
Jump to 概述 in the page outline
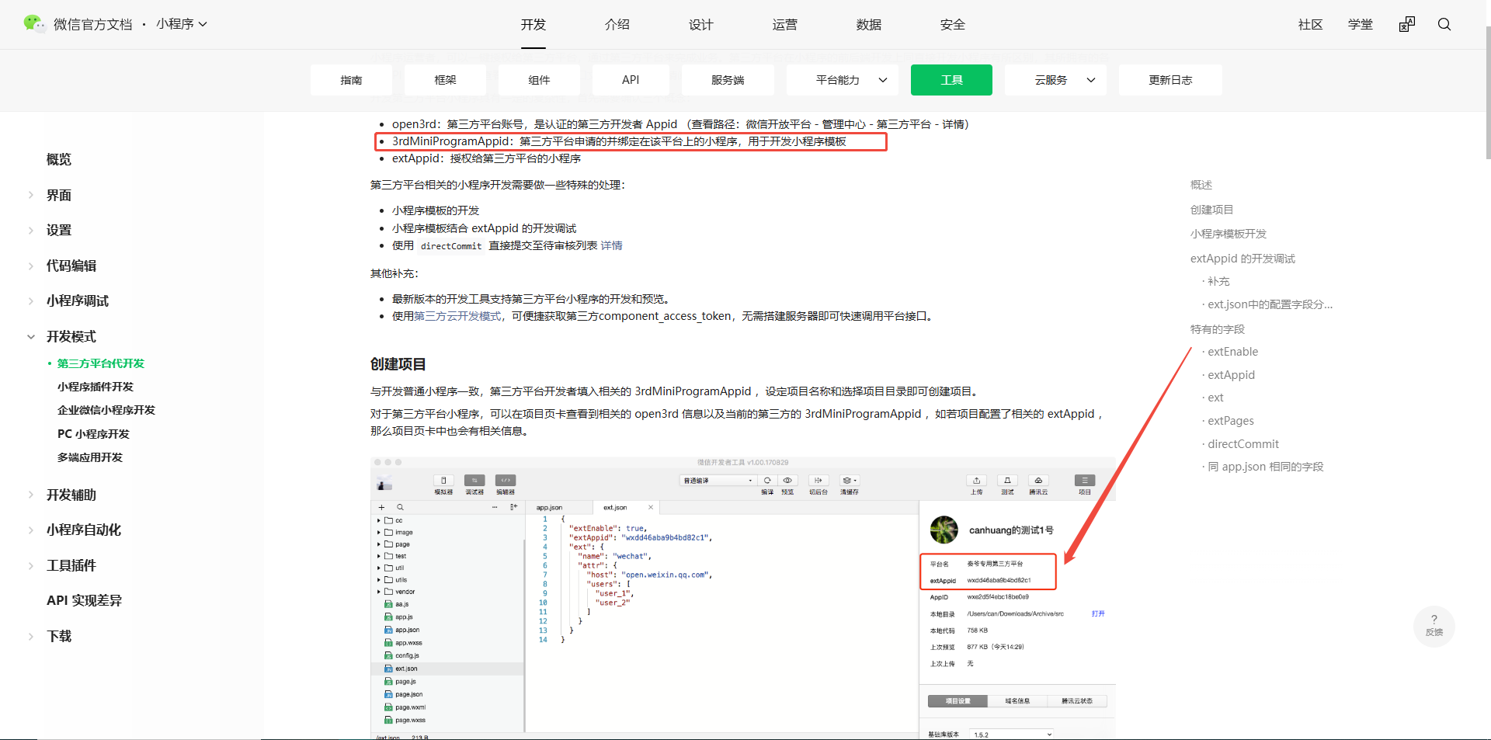click(1201, 185)
